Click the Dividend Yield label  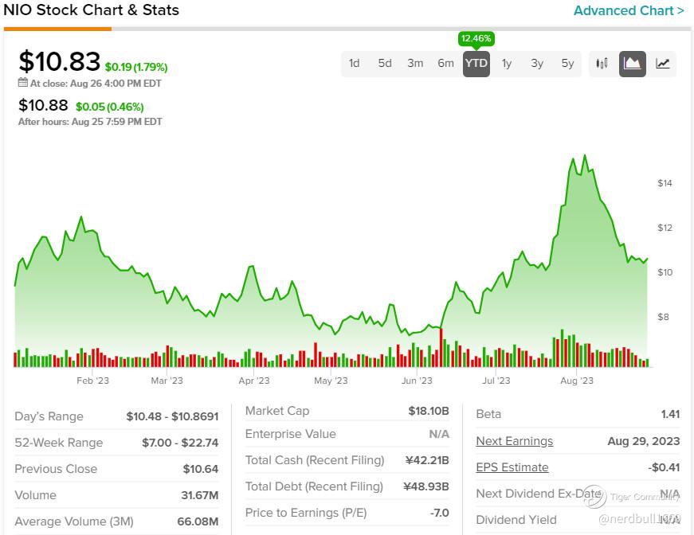tap(516, 520)
